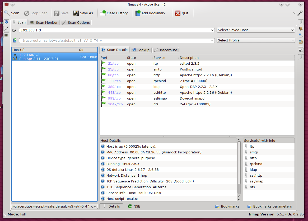Click the monitor icon in the left sidebar
This screenshot has height=221, width=308.
click(x=6, y=35)
